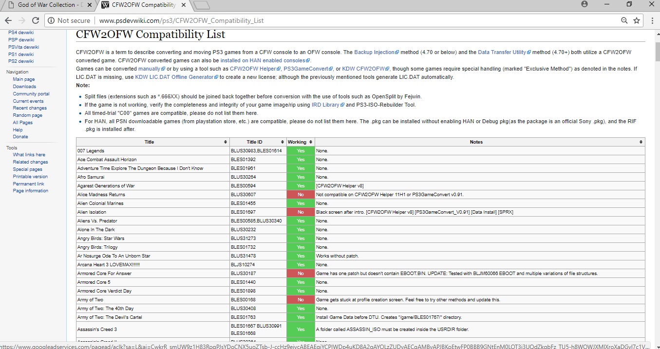Open Printable version link
The image size is (660, 349).
30,177
